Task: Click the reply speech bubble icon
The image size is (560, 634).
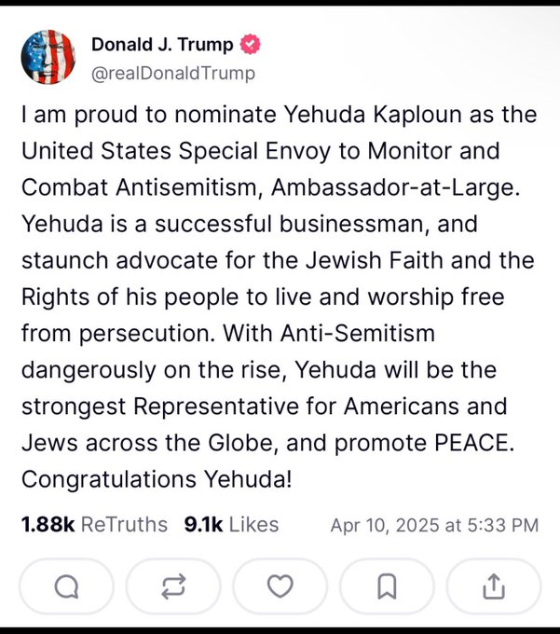Action: click(67, 586)
